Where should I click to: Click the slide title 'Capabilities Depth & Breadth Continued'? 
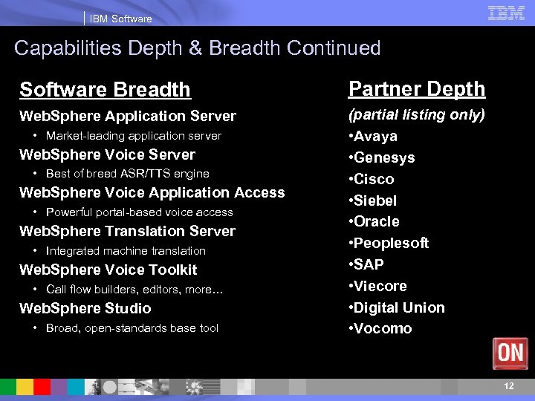point(197,48)
